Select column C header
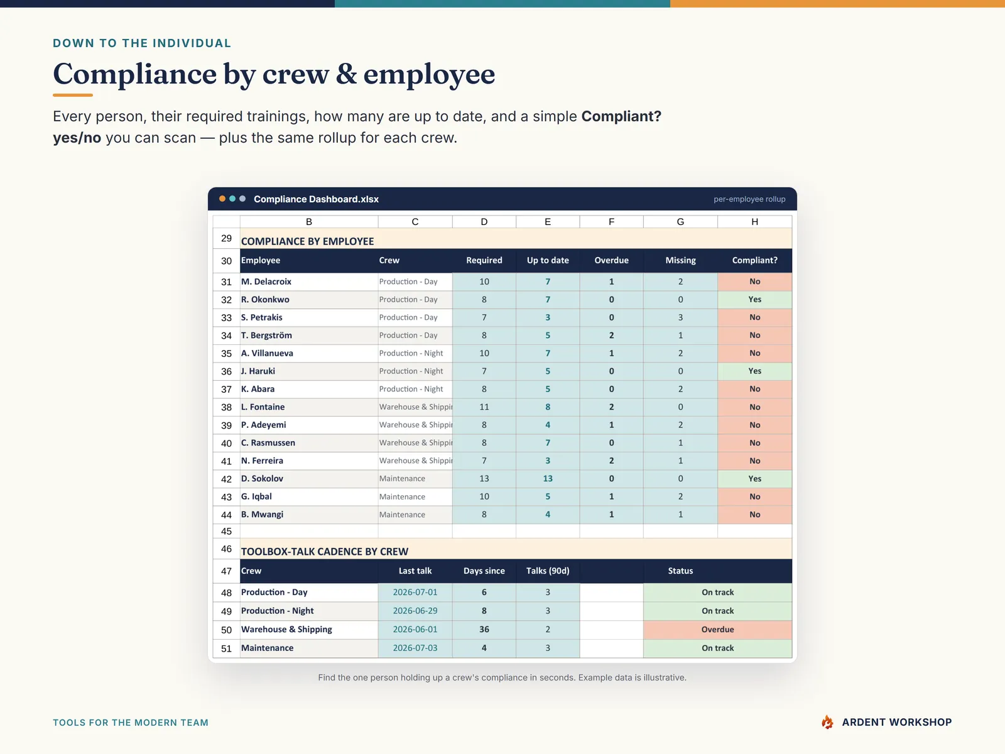Image resolution: width=1005 pixels, height=754 pixels. tap(415, 222)
